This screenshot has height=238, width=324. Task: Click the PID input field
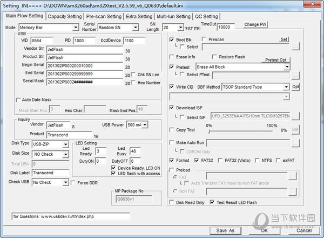pyautogui.click(x=85, y=41)
